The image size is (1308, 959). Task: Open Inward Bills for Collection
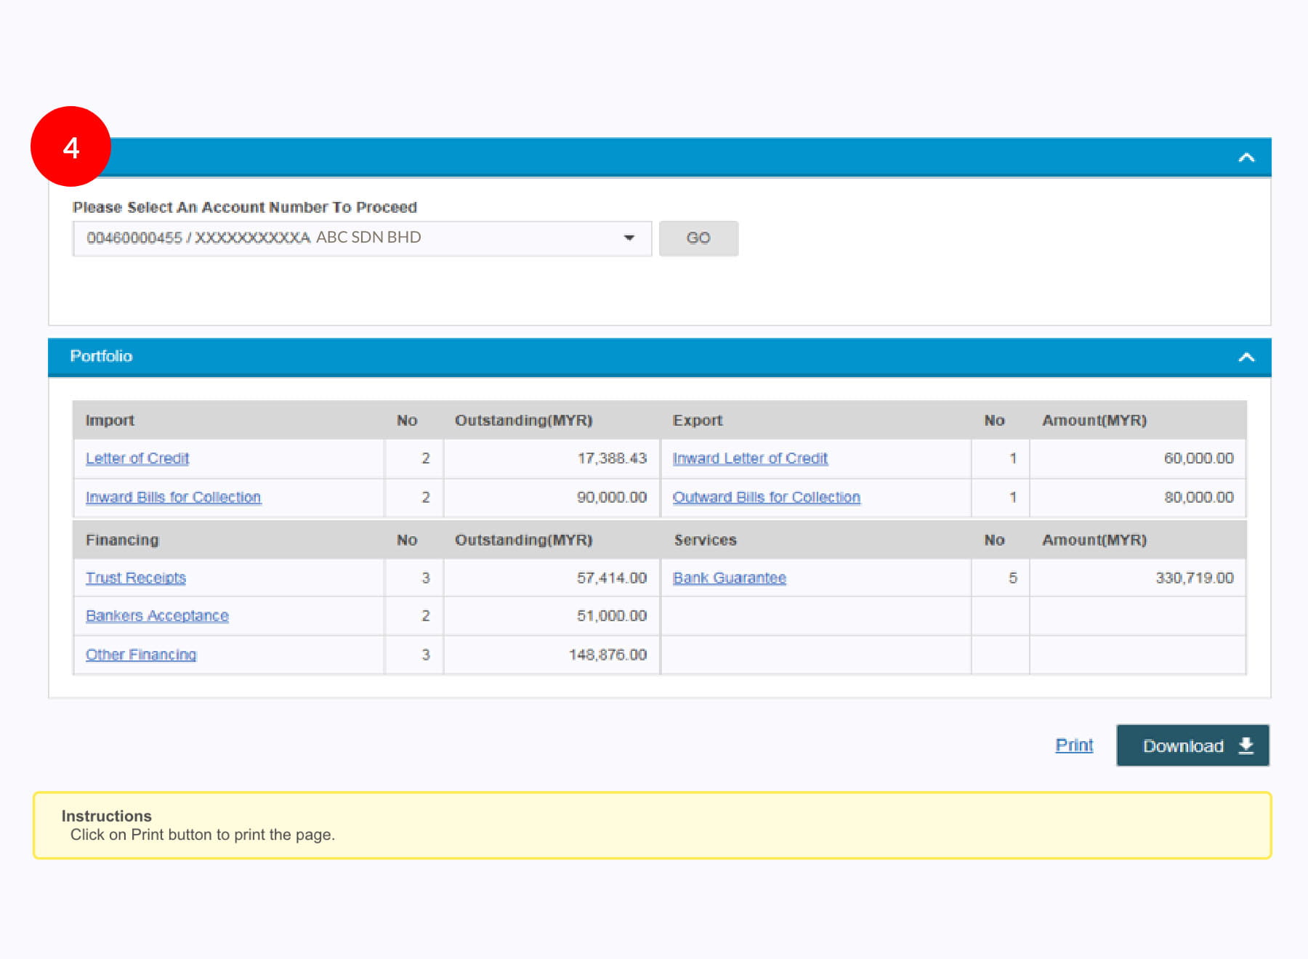[173, 498]
